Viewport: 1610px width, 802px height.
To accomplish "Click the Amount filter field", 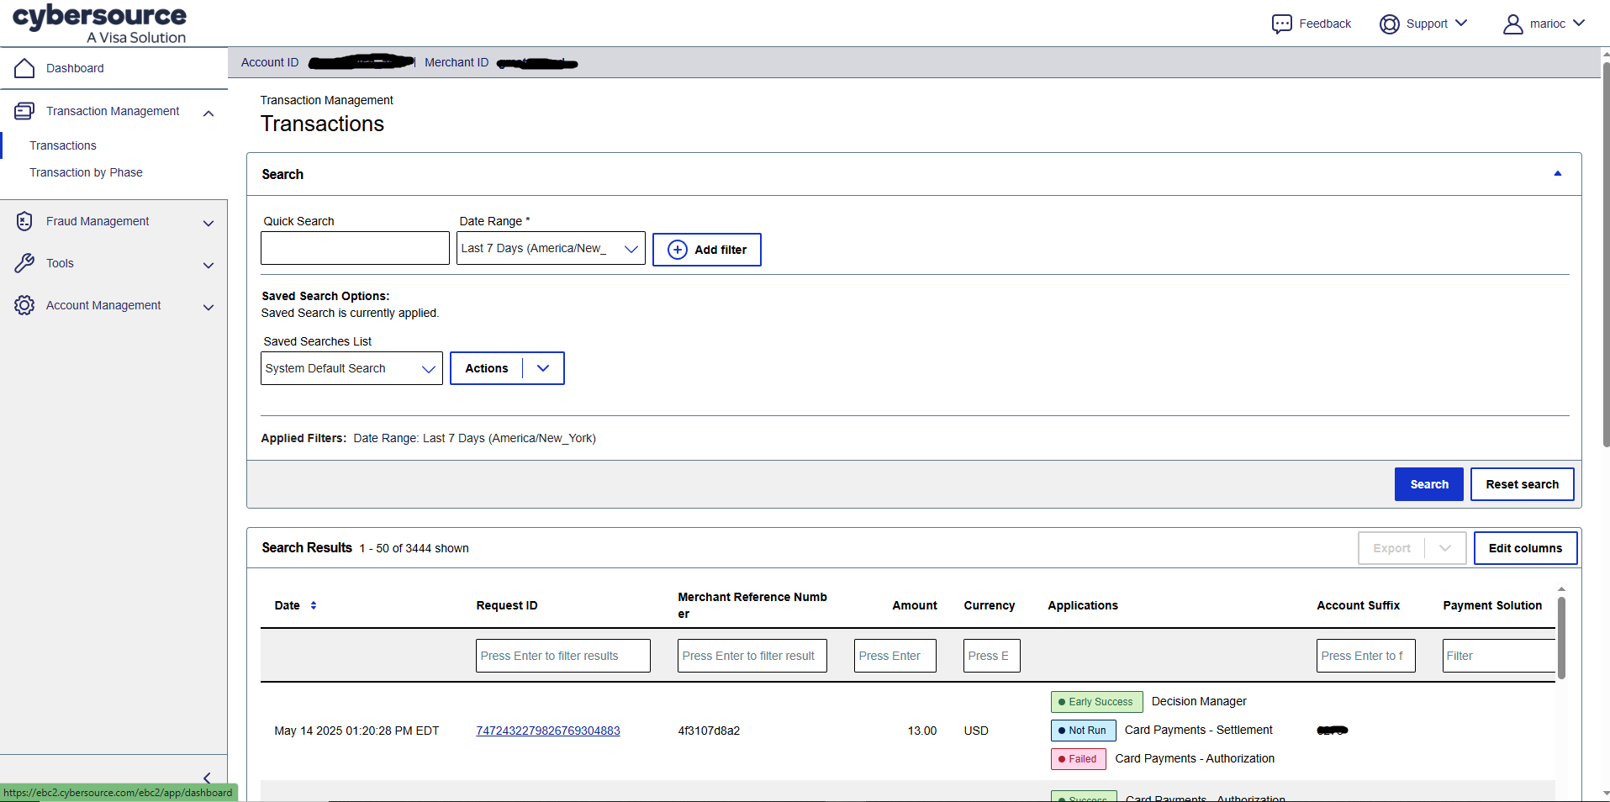I will pyautogui.click(x=895, y=656).
